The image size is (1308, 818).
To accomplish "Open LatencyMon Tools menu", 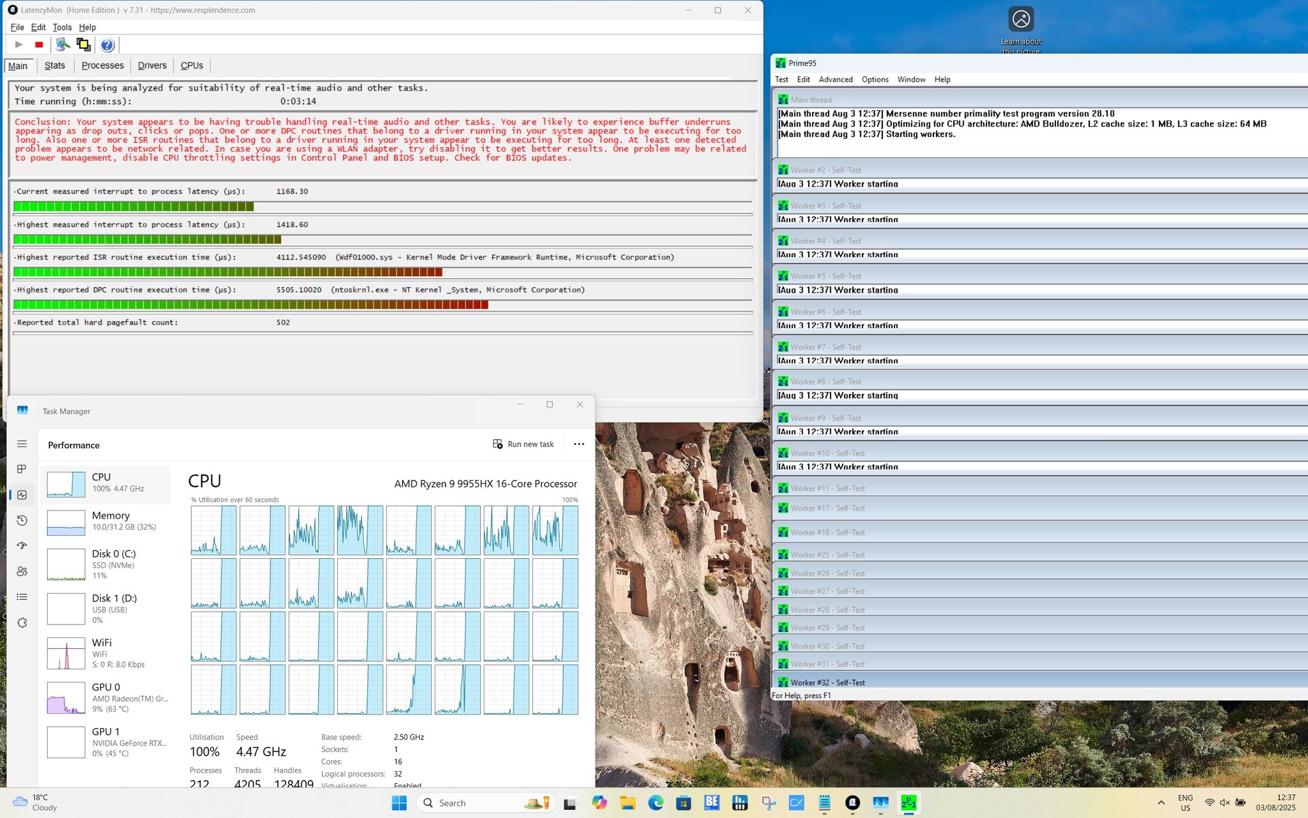I will 62,27.
